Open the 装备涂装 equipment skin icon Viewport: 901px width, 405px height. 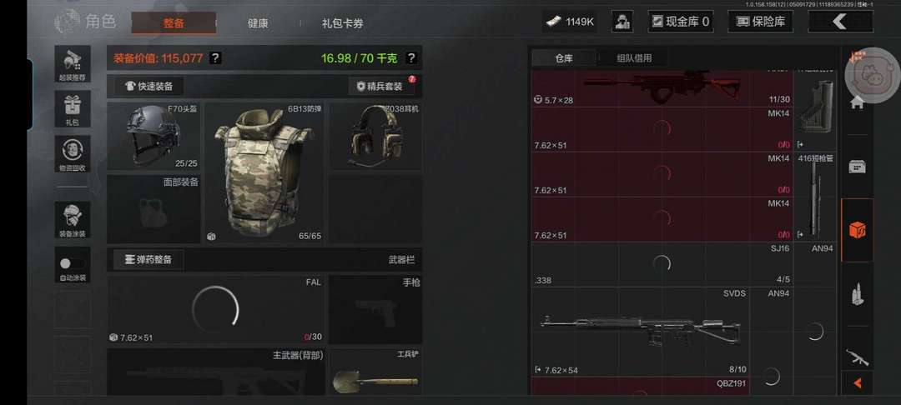click(73, 220)
